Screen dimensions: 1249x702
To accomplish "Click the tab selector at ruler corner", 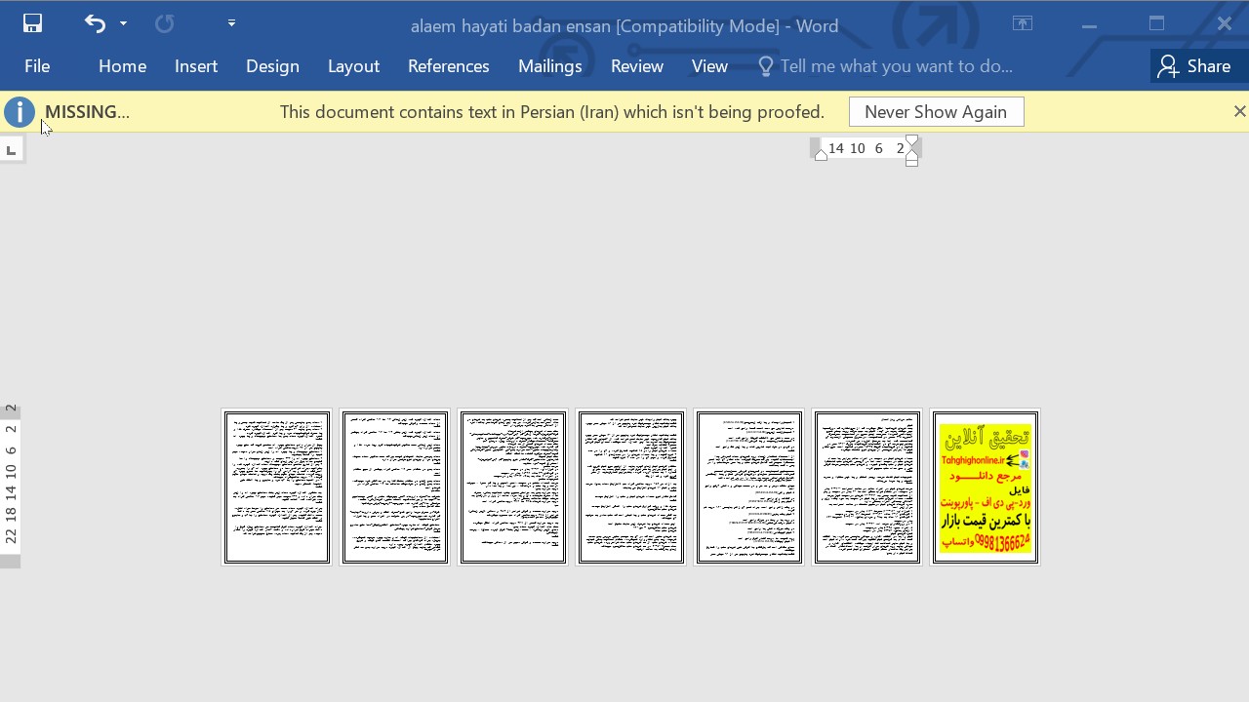I will 11,149.
